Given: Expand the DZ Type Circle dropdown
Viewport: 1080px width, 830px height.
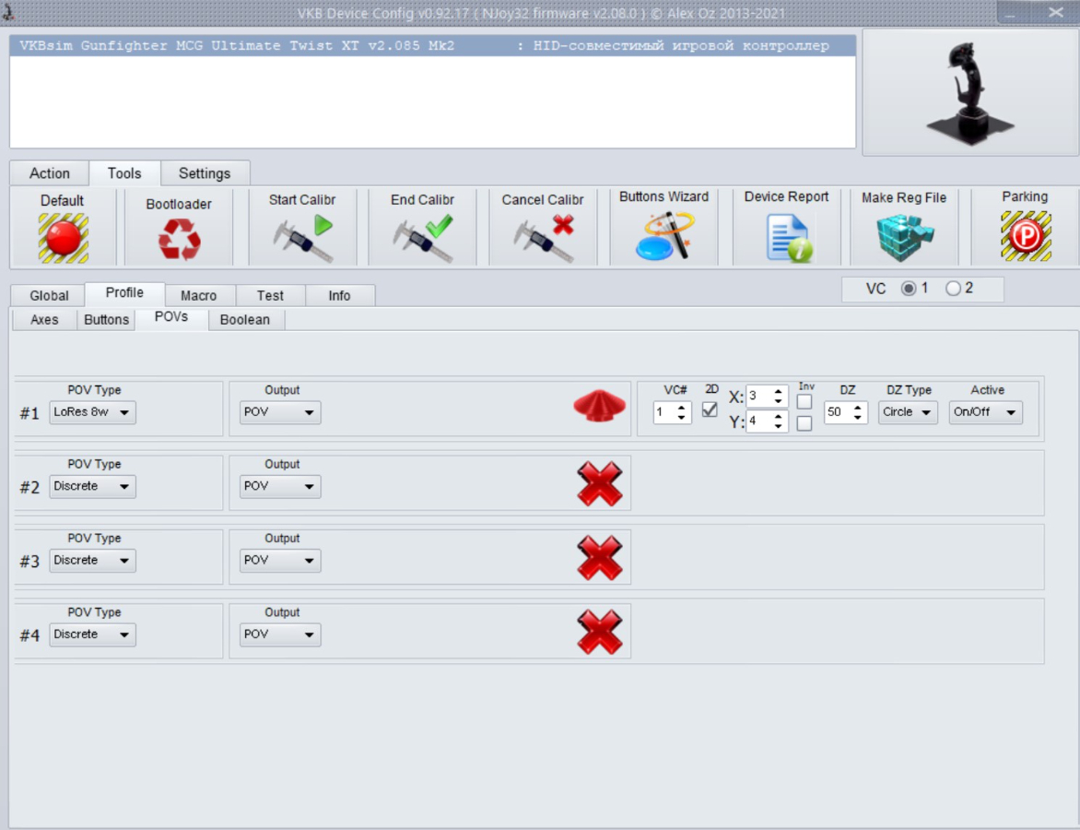Looking at the screenshot, I should [907, 412].
